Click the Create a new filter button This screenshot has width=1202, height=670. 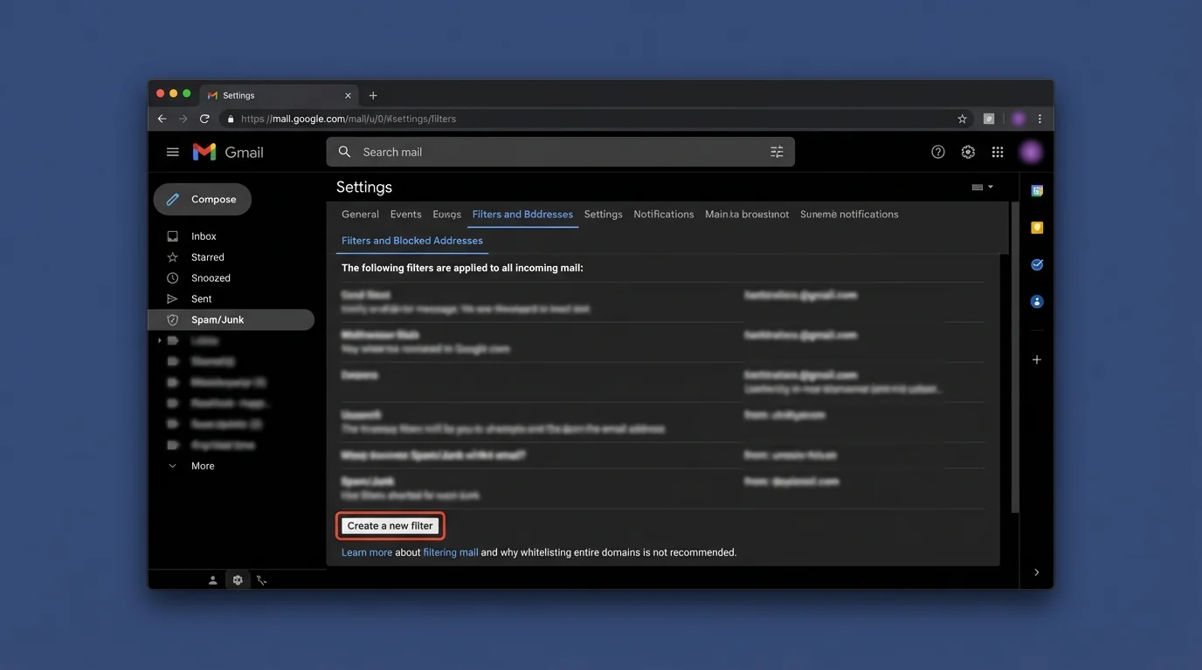pos(390,525)
